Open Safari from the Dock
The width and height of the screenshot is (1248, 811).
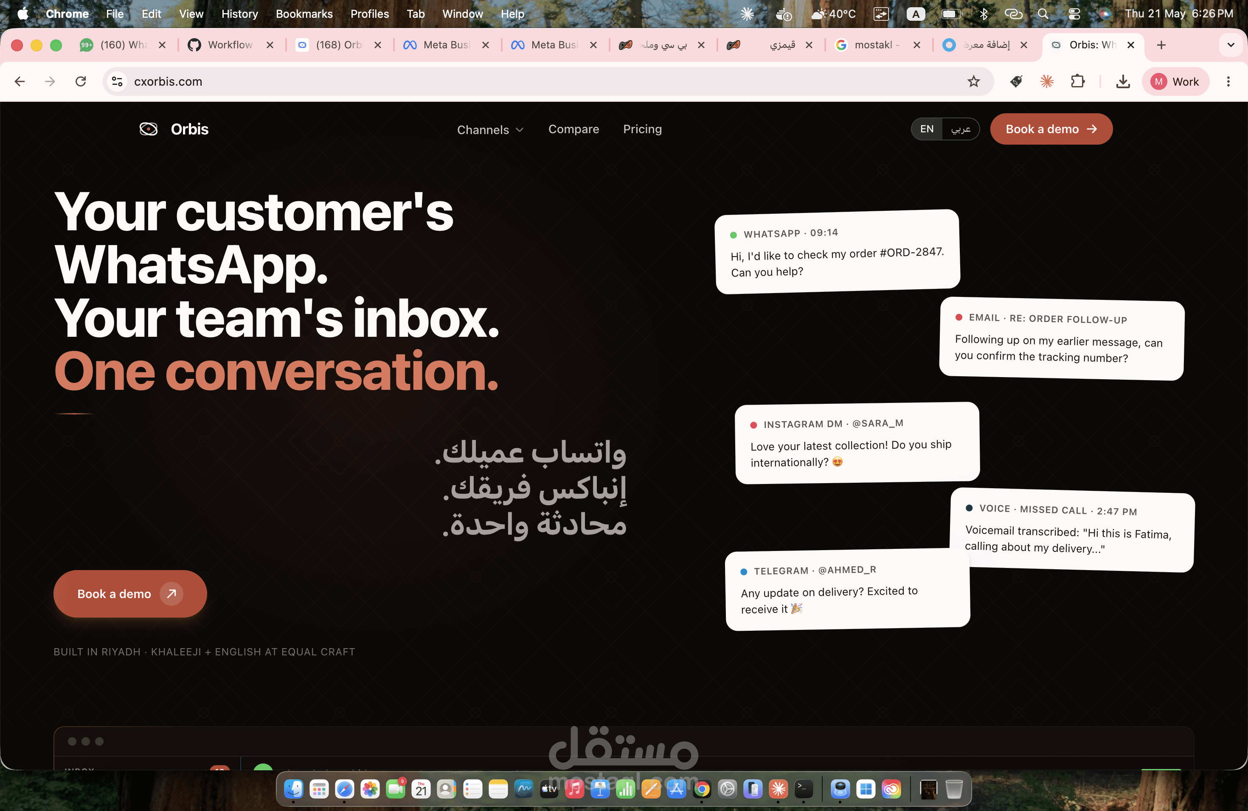(344, 789)
